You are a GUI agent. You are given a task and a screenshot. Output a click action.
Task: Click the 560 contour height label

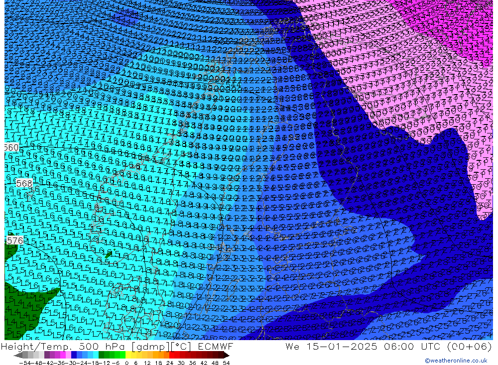(x=11, y=148)
